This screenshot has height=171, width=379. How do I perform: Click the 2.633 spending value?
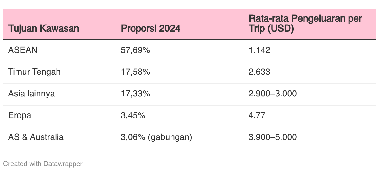[x=259, y=72]
